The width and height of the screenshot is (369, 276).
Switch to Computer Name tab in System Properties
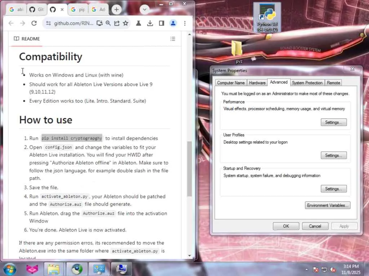[231, 83]
